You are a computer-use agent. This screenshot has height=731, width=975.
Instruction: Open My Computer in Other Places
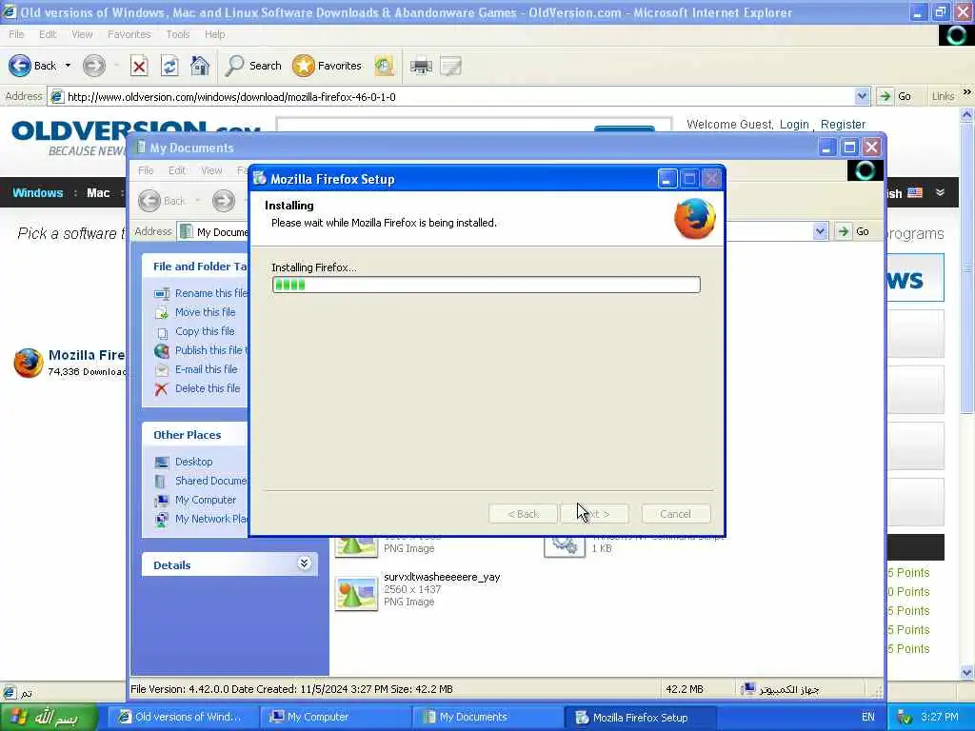(x=195, y=500)
